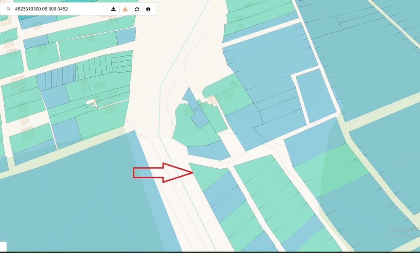Click the magnifier search icon

(x=8, y=9)
